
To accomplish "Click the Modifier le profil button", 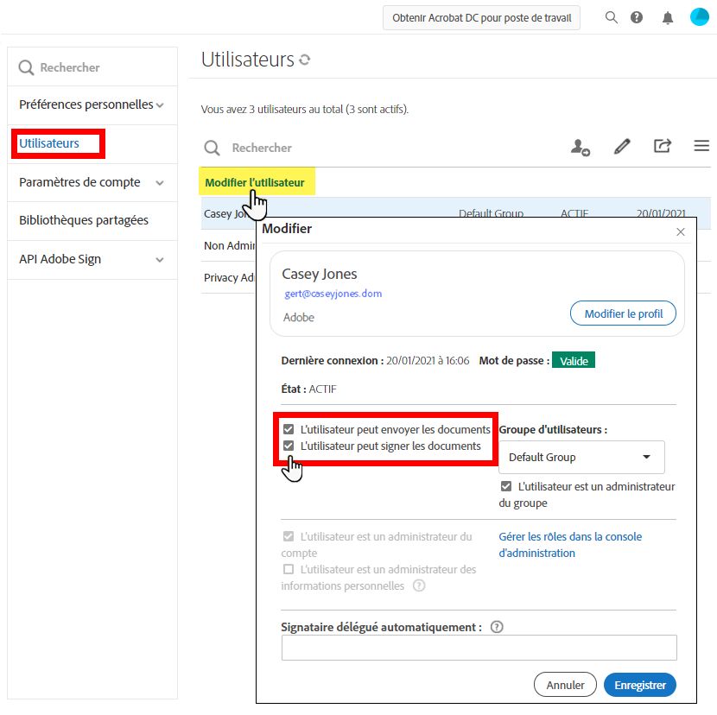I will click(x=623, y=313).
